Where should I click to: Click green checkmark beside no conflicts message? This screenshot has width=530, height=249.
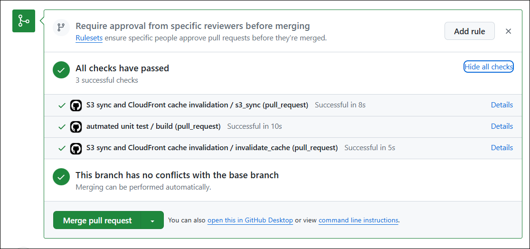click(x=61, y=177)
